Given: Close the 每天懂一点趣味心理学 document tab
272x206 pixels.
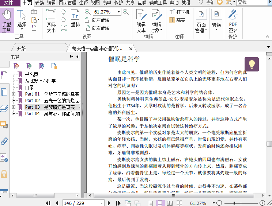Looking at the screenshot, I should click(x=131, y=48).
